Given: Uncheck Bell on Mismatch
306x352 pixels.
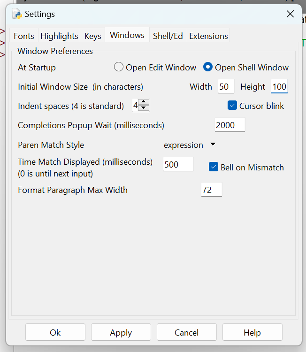Looking at the screenshot, I should tap(214, 167).
